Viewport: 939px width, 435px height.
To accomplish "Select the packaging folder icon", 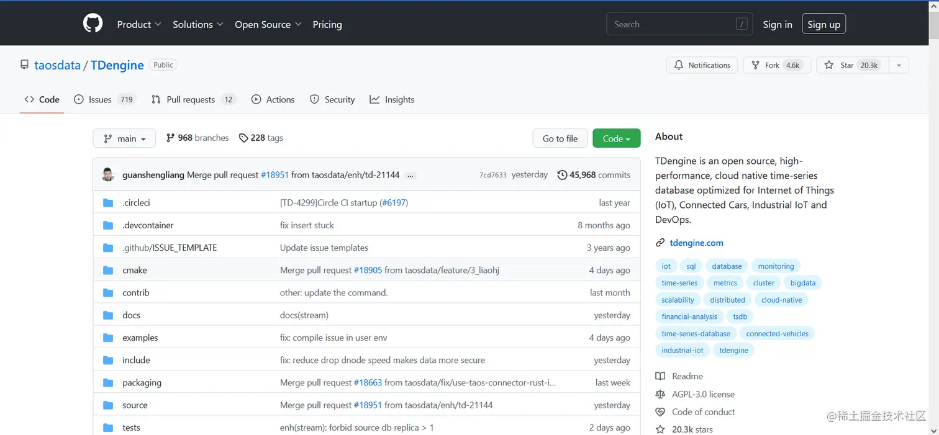I will point(108,383).
